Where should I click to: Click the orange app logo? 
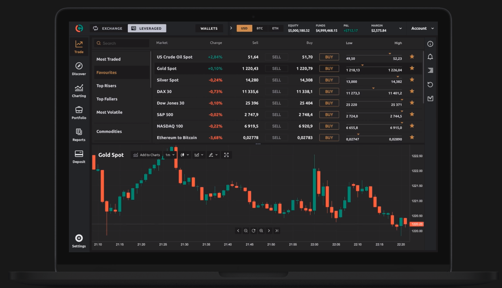pos(79,28)
